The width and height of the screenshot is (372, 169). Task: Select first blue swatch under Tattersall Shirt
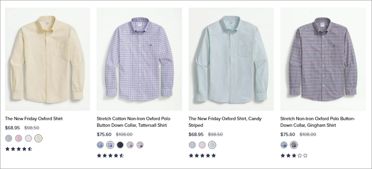[x=100, y=145]
